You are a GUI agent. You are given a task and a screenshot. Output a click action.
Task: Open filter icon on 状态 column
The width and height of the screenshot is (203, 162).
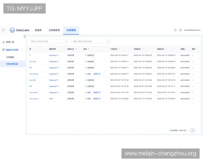pos(89,49)
